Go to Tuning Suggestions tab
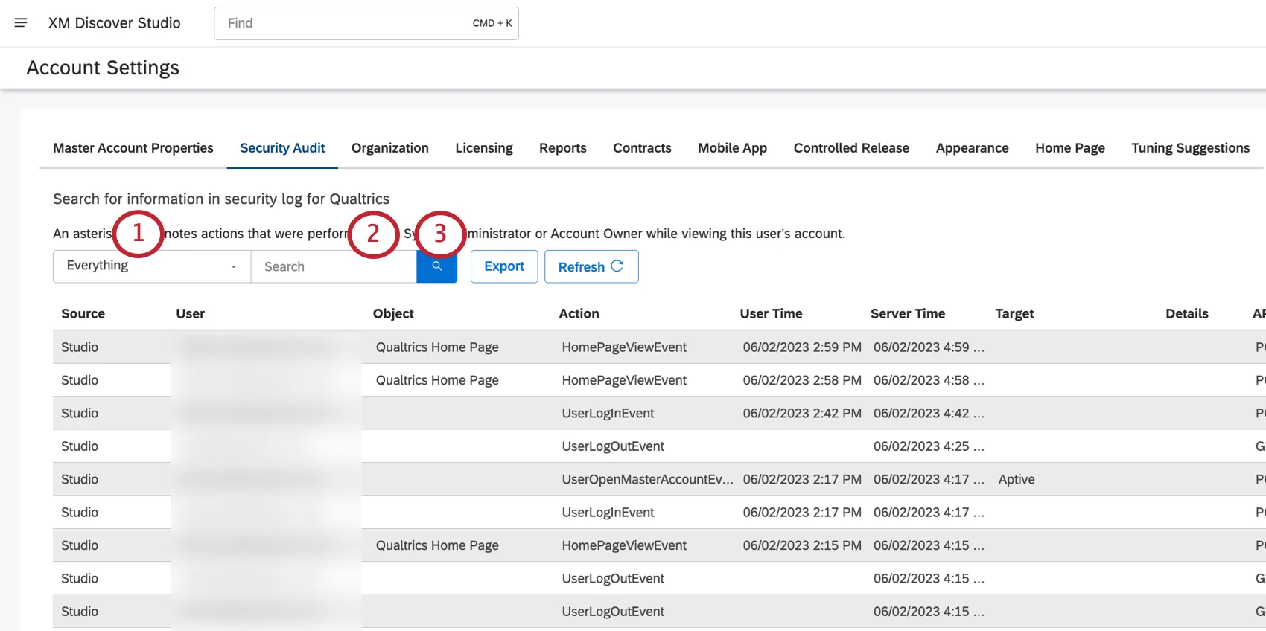The width and height of the screenshot is (1266, 631). pyautogui.click(x=1190, y=148)
